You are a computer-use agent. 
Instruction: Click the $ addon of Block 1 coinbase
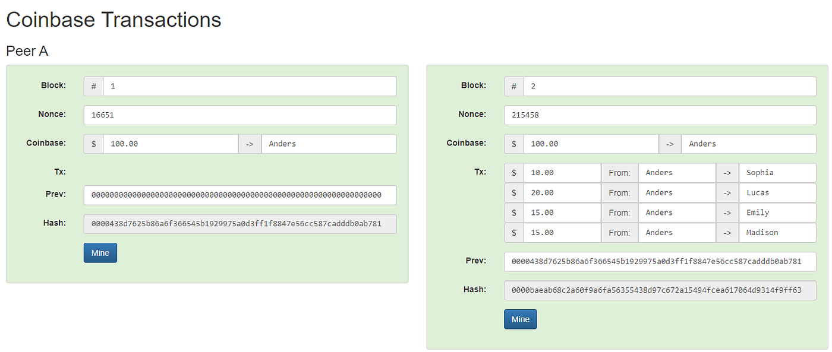coord(94,144)
